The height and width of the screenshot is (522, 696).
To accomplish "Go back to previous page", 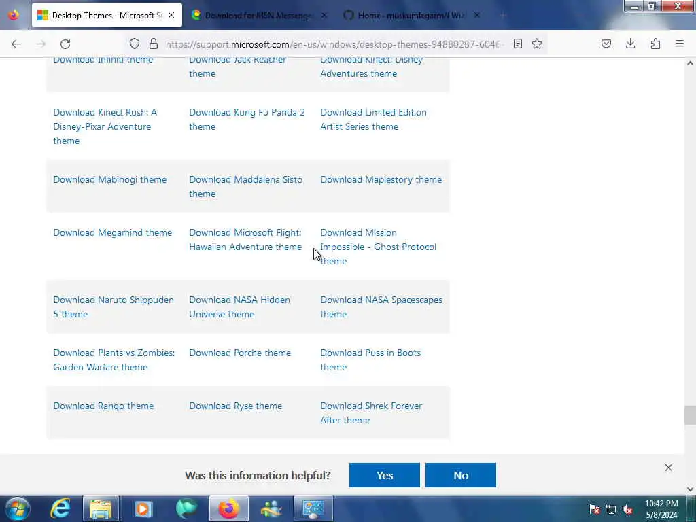I will 16,43.
